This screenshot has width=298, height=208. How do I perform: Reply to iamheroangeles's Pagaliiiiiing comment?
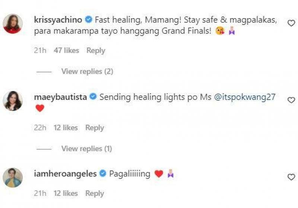95,193
